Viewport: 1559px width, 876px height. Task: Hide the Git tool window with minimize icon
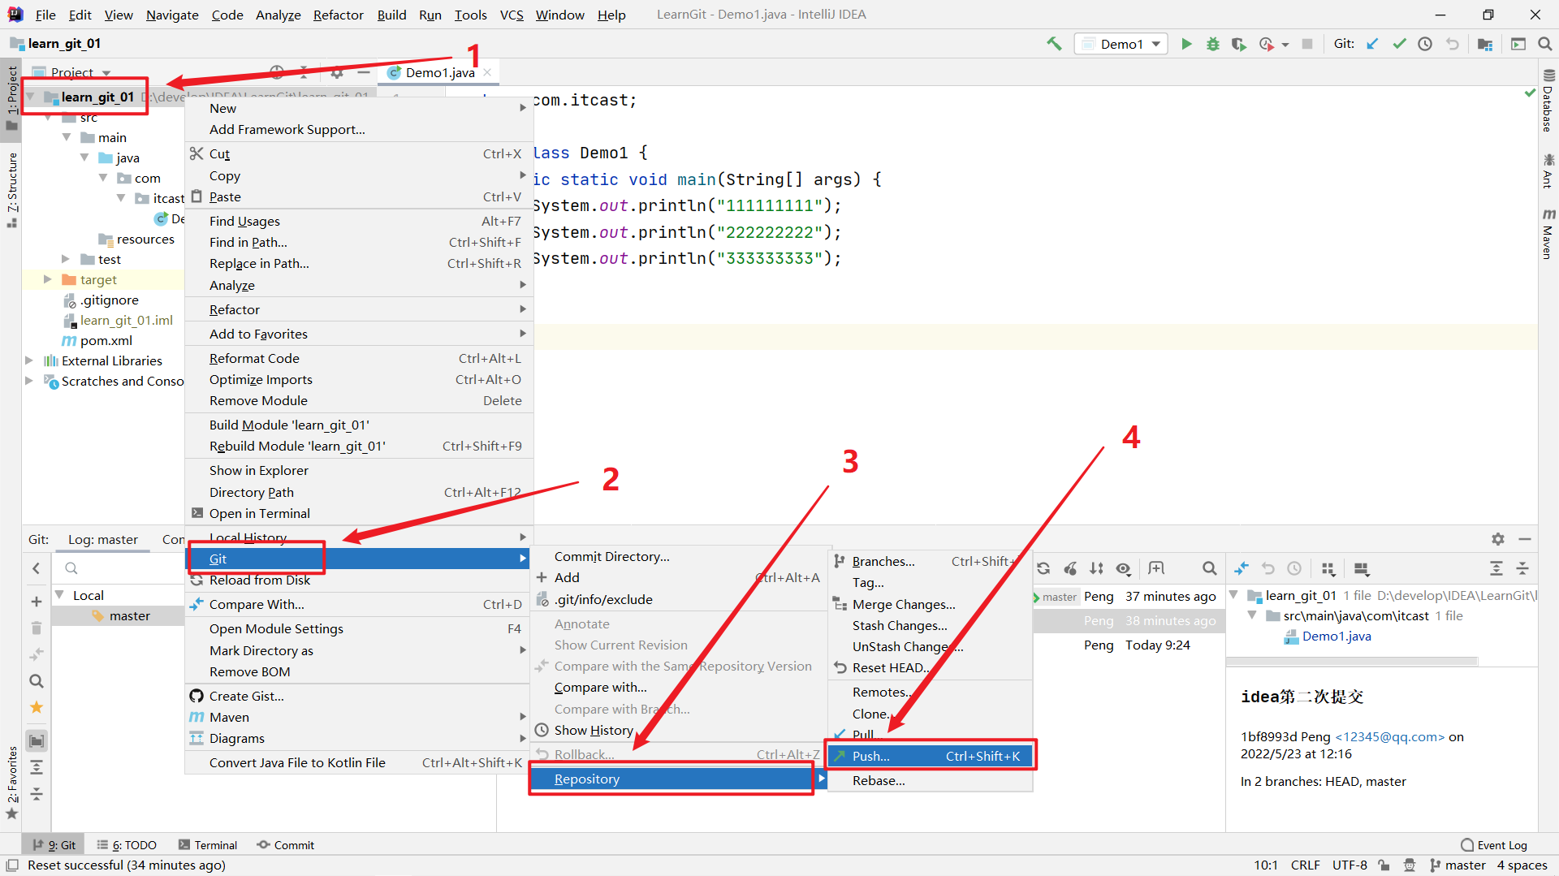(1525, 539)
